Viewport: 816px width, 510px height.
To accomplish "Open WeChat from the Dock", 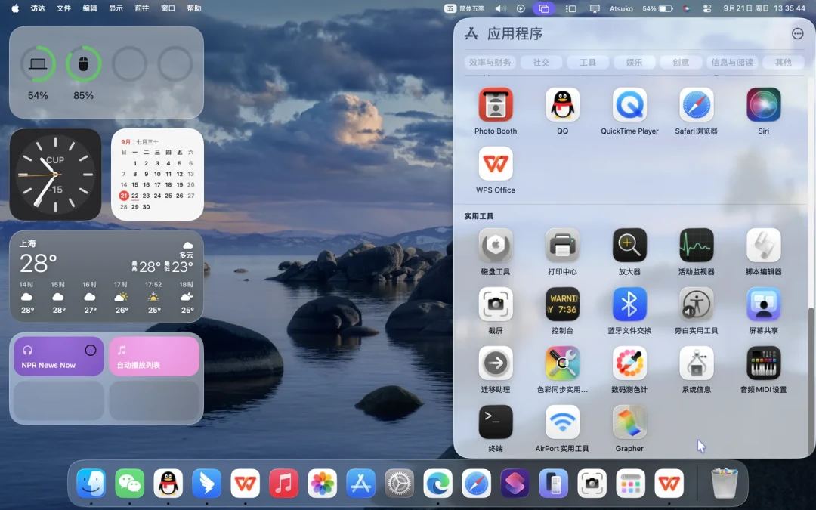I will click(130, 484).
